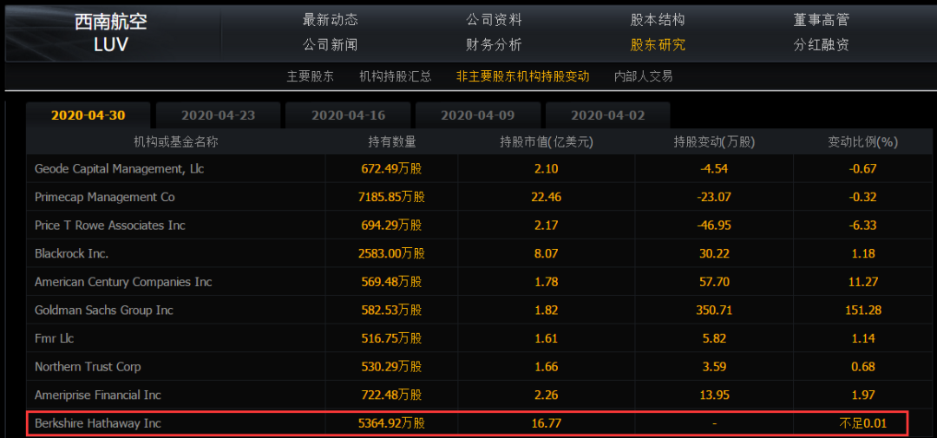Click the 机构或基金名称 column header

175,142
